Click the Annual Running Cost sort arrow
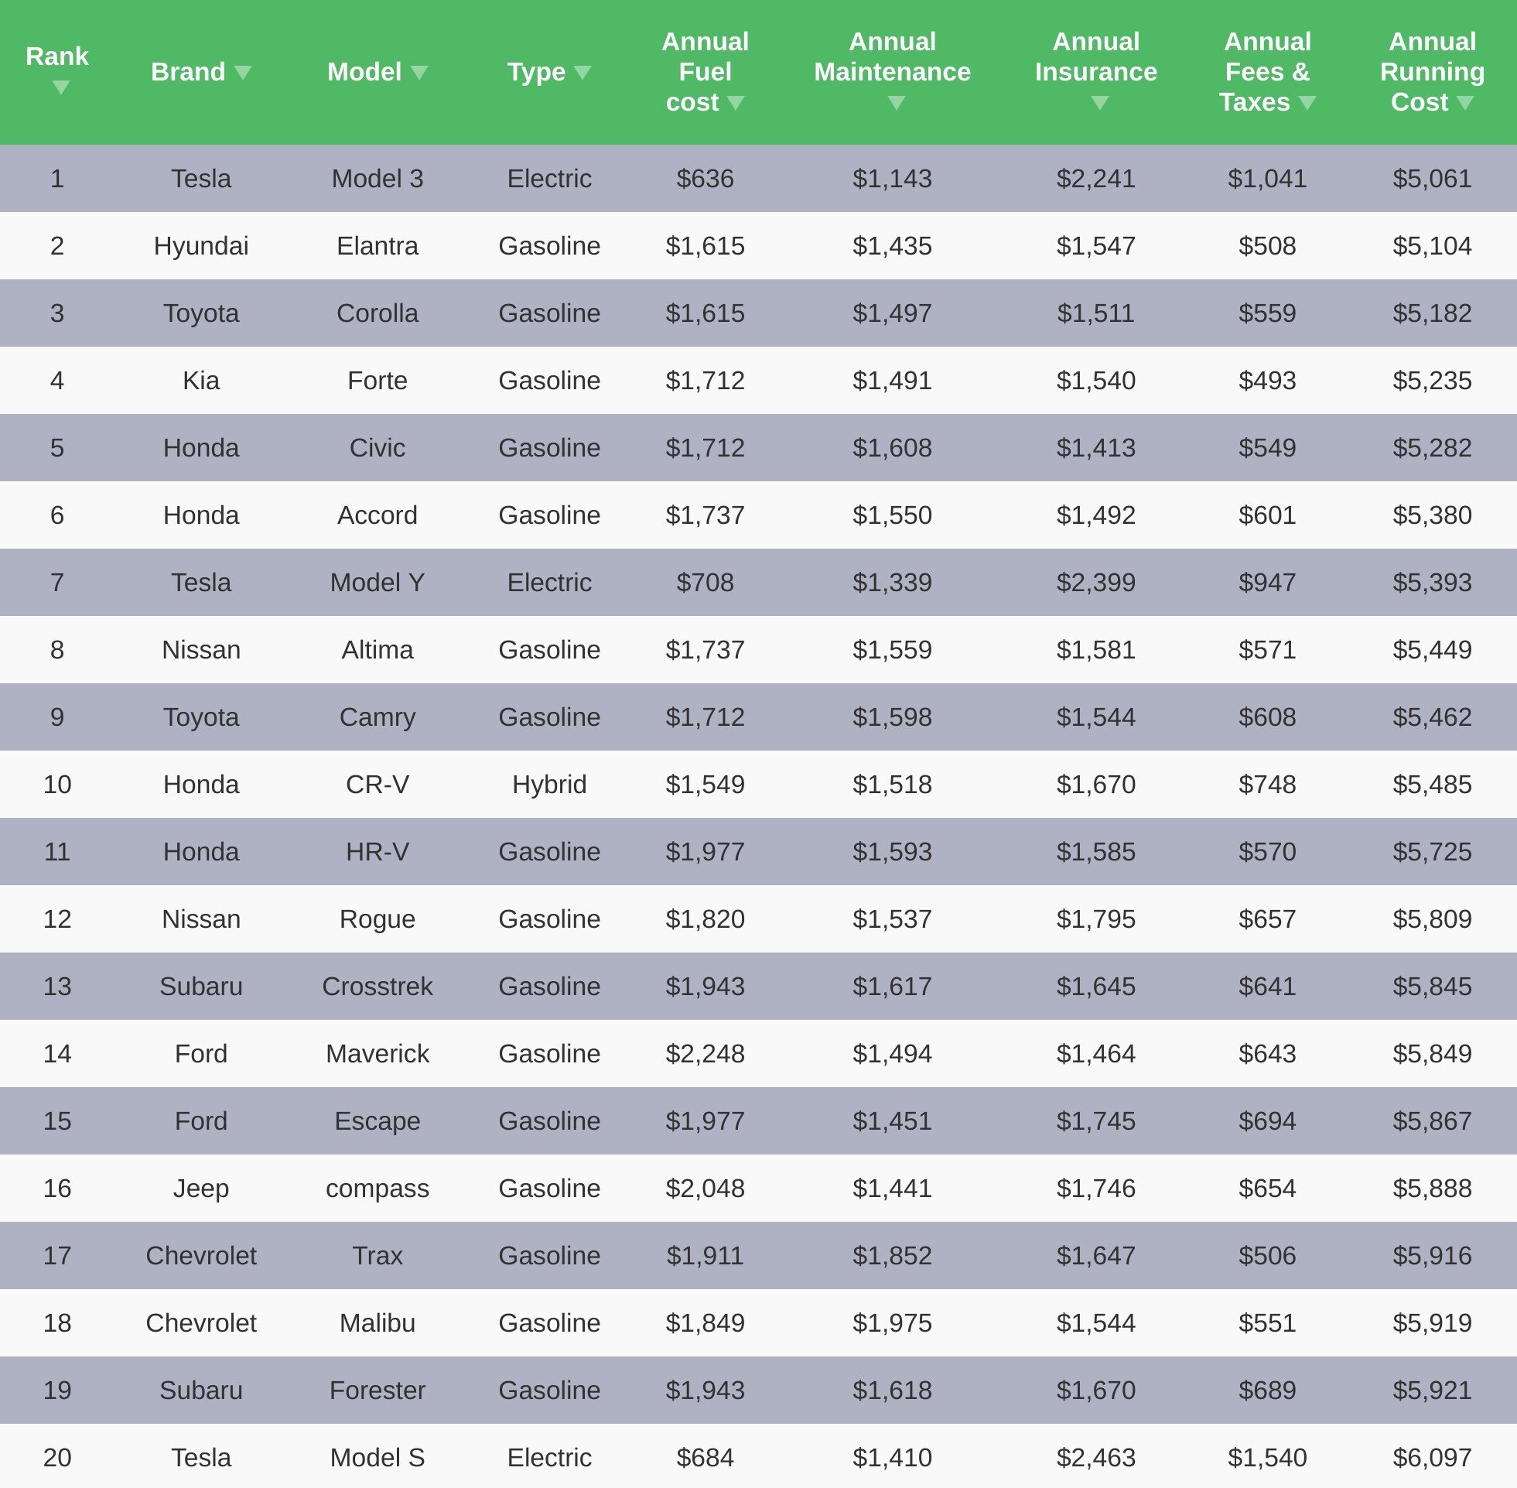 [1465, 103]
